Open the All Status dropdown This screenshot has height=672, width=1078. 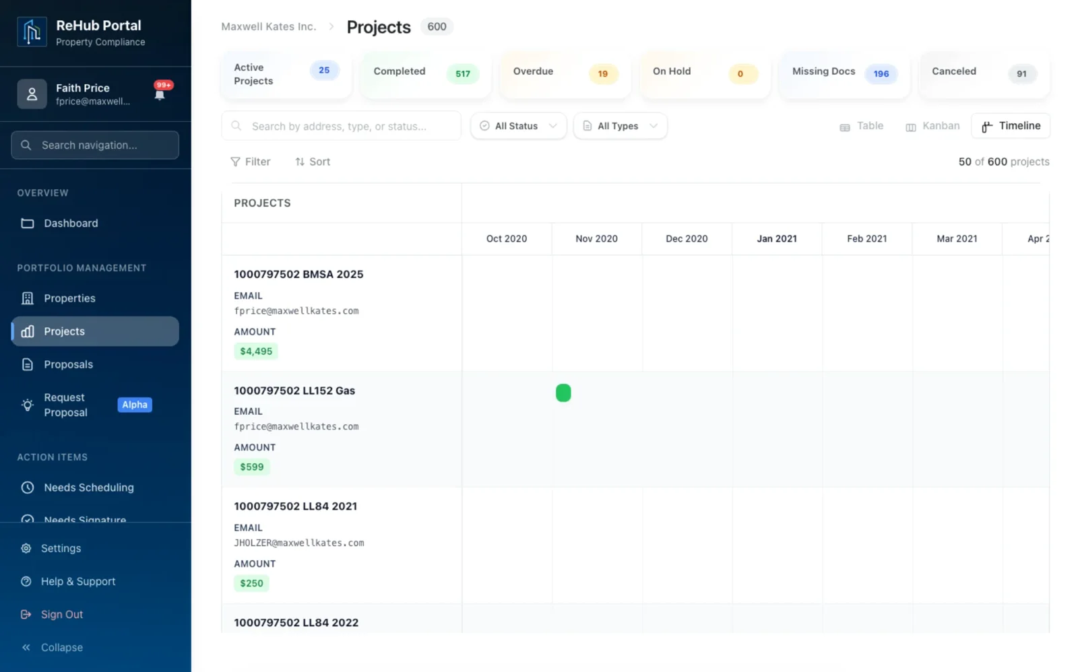coord(518,126)
